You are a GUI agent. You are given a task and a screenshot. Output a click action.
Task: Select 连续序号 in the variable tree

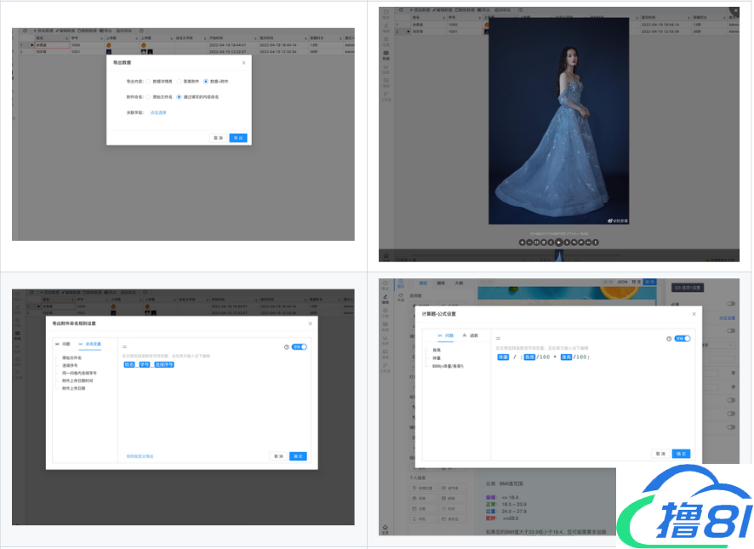click(x=71, y=365)
